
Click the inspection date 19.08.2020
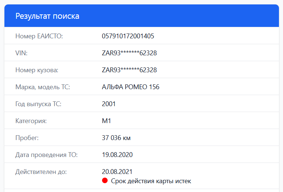[117, 155]
